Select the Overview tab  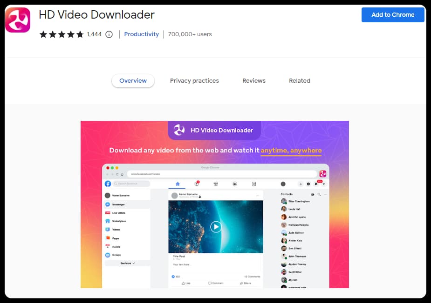point(133,80)
